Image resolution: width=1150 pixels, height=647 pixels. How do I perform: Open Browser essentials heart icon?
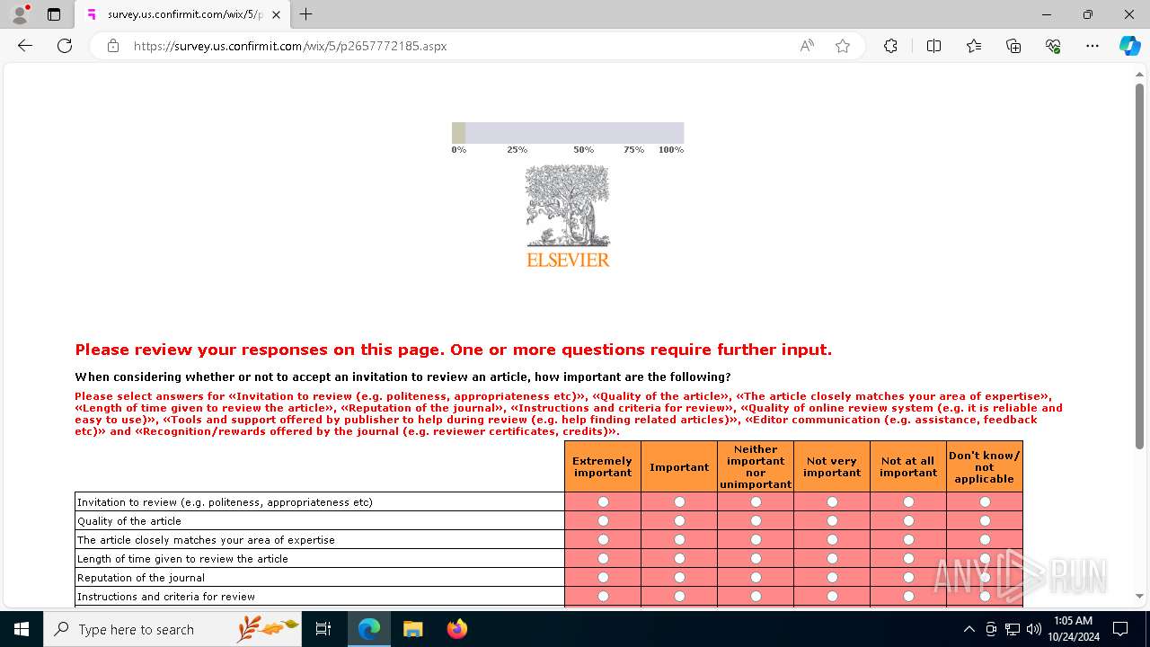coord(1053,46)
